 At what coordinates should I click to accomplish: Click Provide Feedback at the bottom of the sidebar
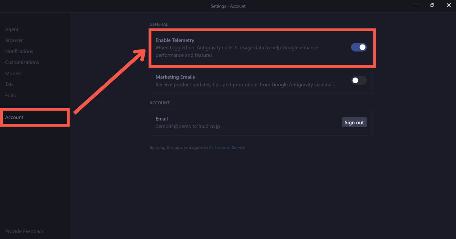(25, 232)
